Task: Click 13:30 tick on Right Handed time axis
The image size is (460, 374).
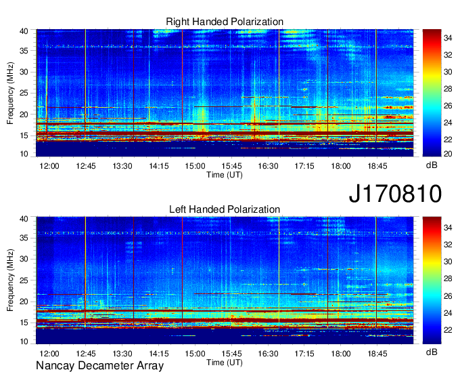Action: [122, 166]
